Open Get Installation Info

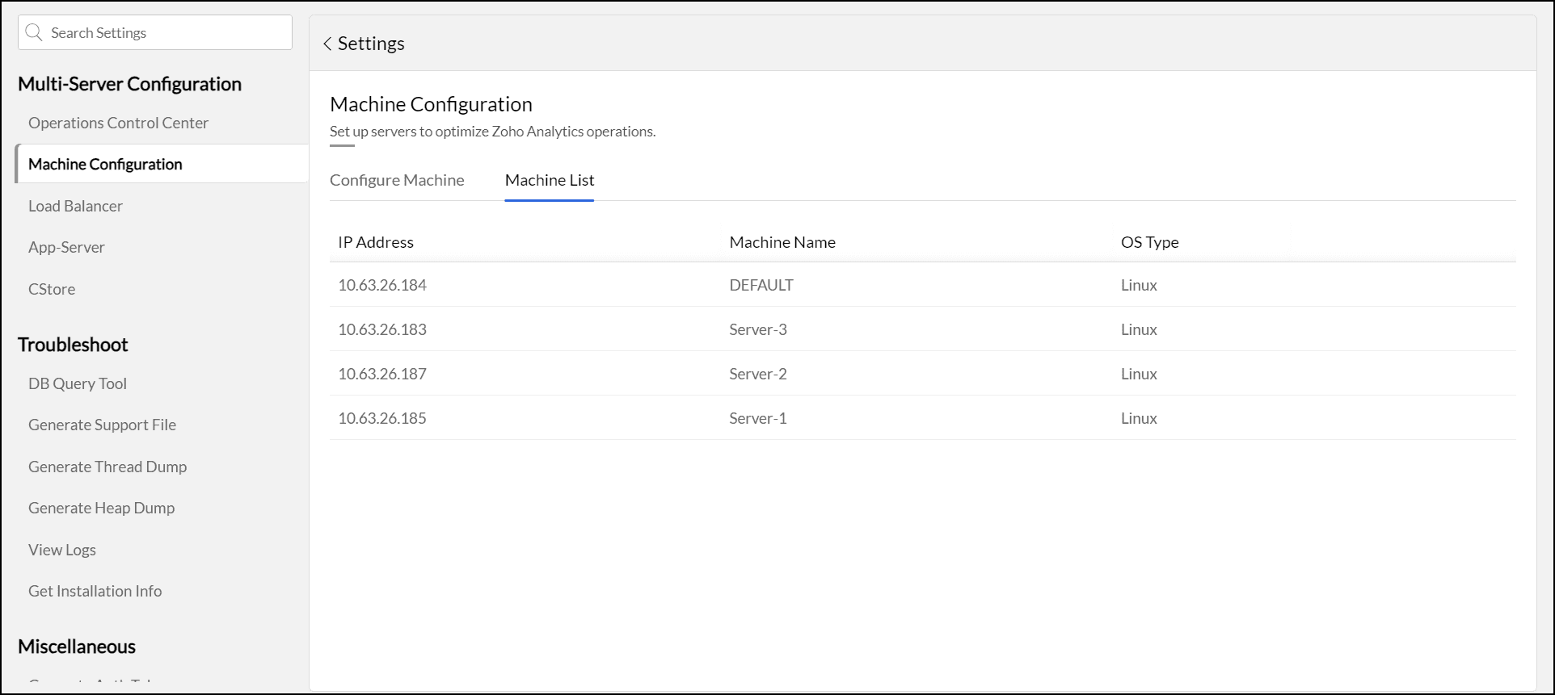point(95,591)
